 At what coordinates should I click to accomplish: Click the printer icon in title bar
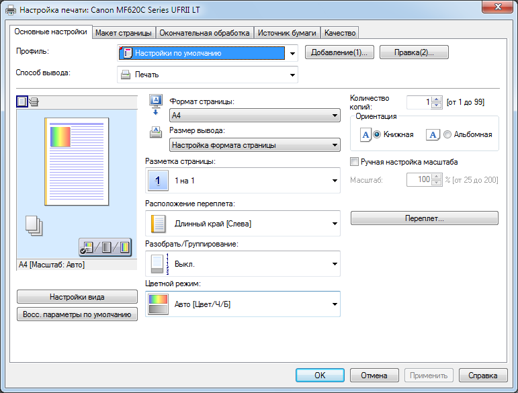(x=11, y=10)
